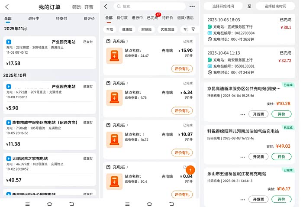Expand 充电桩 chevron on ¥15.90 order
This screenshot has width=303, height=207.
127,42
